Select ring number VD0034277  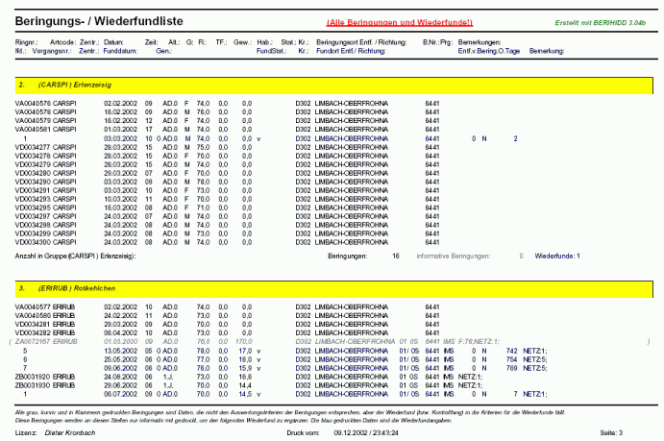pos(33,147)
